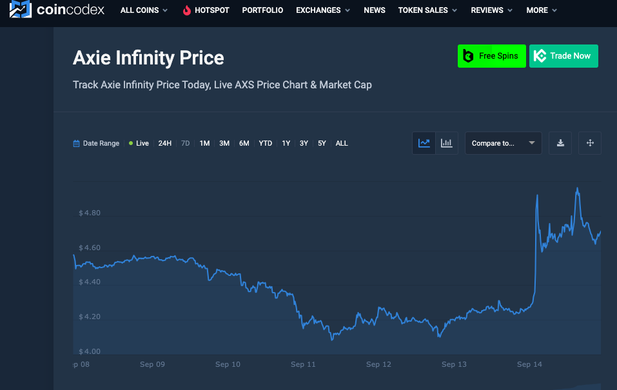
Task: Open the Date Range calendar icon
Action: click(x=76, y=143)
